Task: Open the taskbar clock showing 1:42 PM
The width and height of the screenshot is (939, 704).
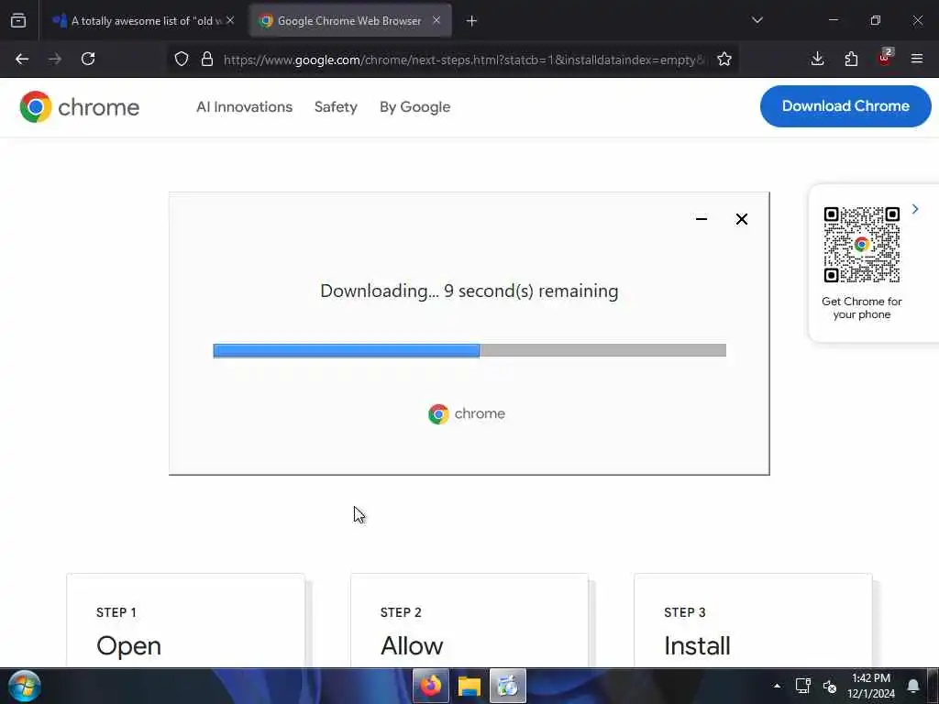Action: coord(871,686)
